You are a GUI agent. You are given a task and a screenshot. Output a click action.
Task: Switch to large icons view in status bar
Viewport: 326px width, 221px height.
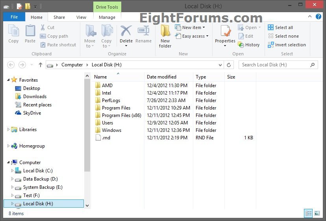coord(317,213)
